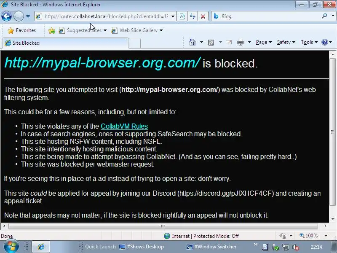Screen dimensions: 337x253
Task: Expand Quick Launch overflow chevron
Action: (256, 245)
